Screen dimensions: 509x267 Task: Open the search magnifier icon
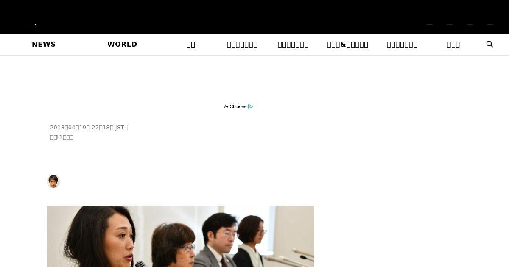(489, 44)
